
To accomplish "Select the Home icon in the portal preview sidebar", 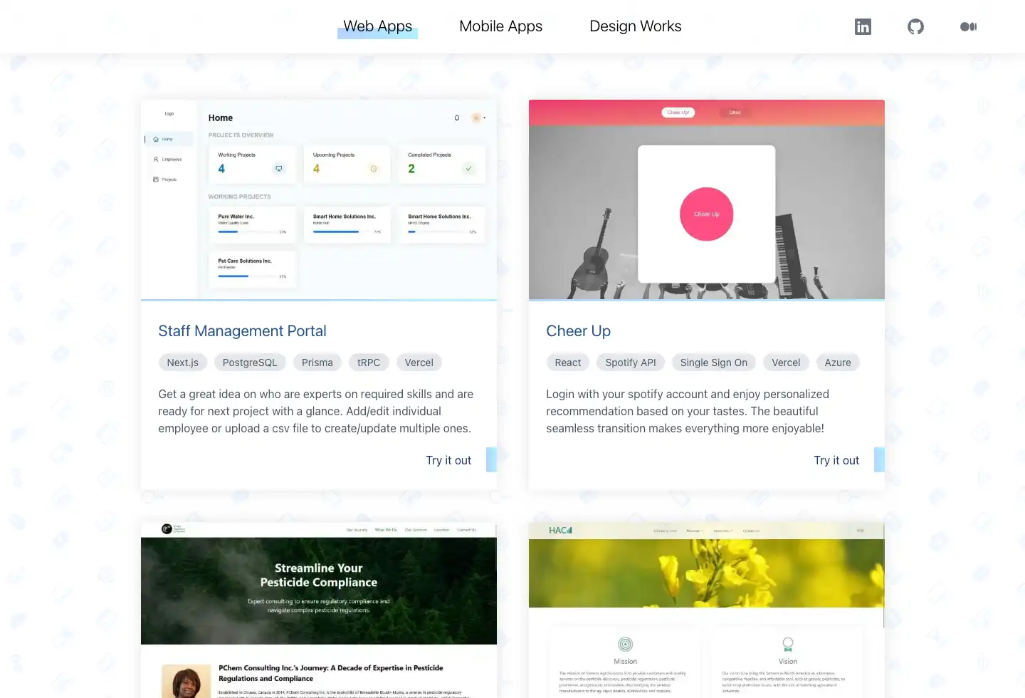I will (155, 139).
